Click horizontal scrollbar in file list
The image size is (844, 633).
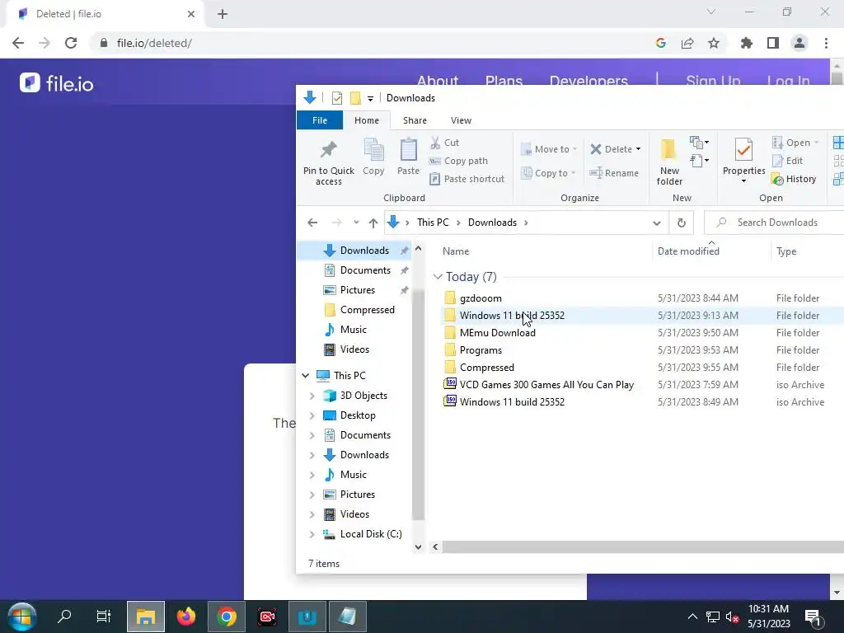pyautogui.click(x=643, y=547)
